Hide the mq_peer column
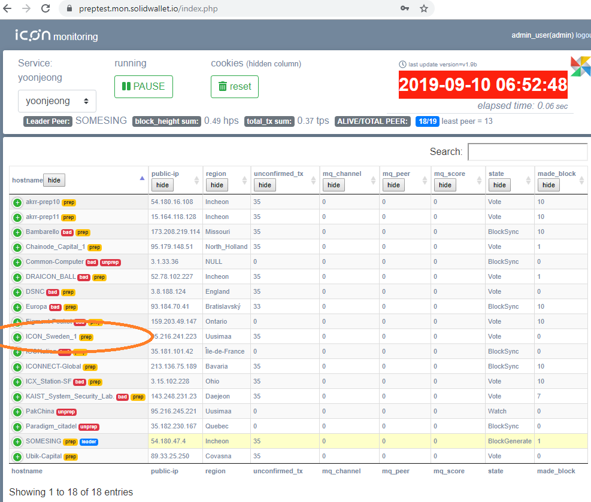 click(x=393, y=185)
